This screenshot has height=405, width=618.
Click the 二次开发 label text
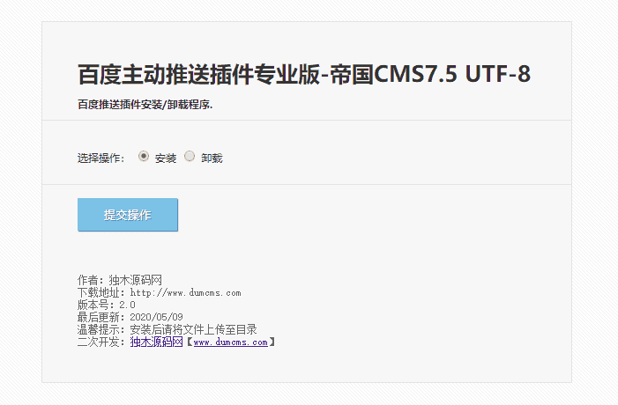101,342
